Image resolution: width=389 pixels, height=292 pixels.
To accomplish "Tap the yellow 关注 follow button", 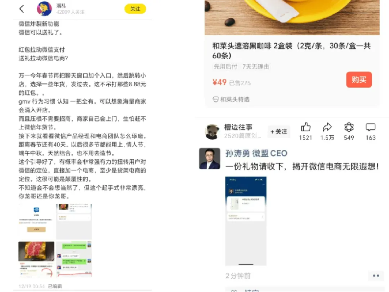I will [x=135, y=9].
